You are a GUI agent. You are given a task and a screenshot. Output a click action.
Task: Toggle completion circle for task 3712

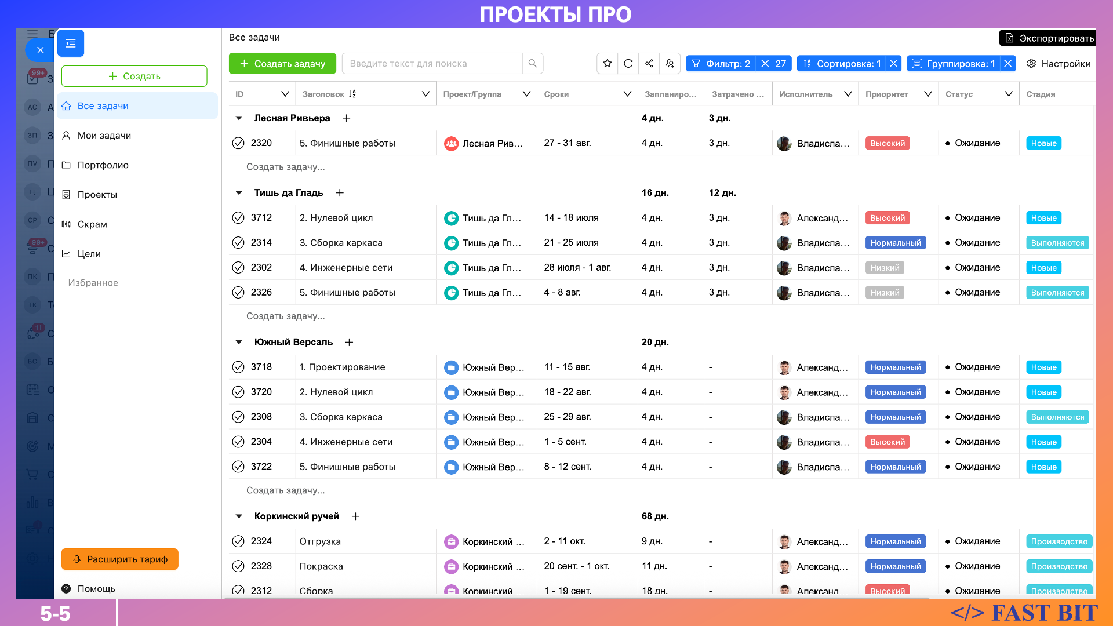point(238,218)
